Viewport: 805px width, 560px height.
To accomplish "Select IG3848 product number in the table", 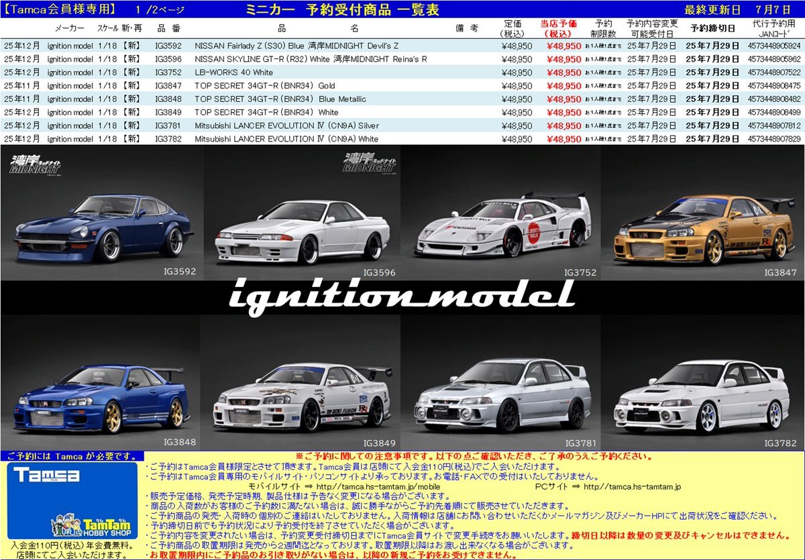I will [x=168, y=99].
